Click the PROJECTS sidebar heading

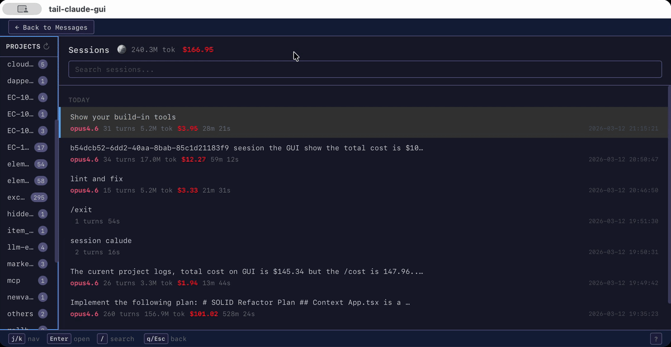(23, 46)
